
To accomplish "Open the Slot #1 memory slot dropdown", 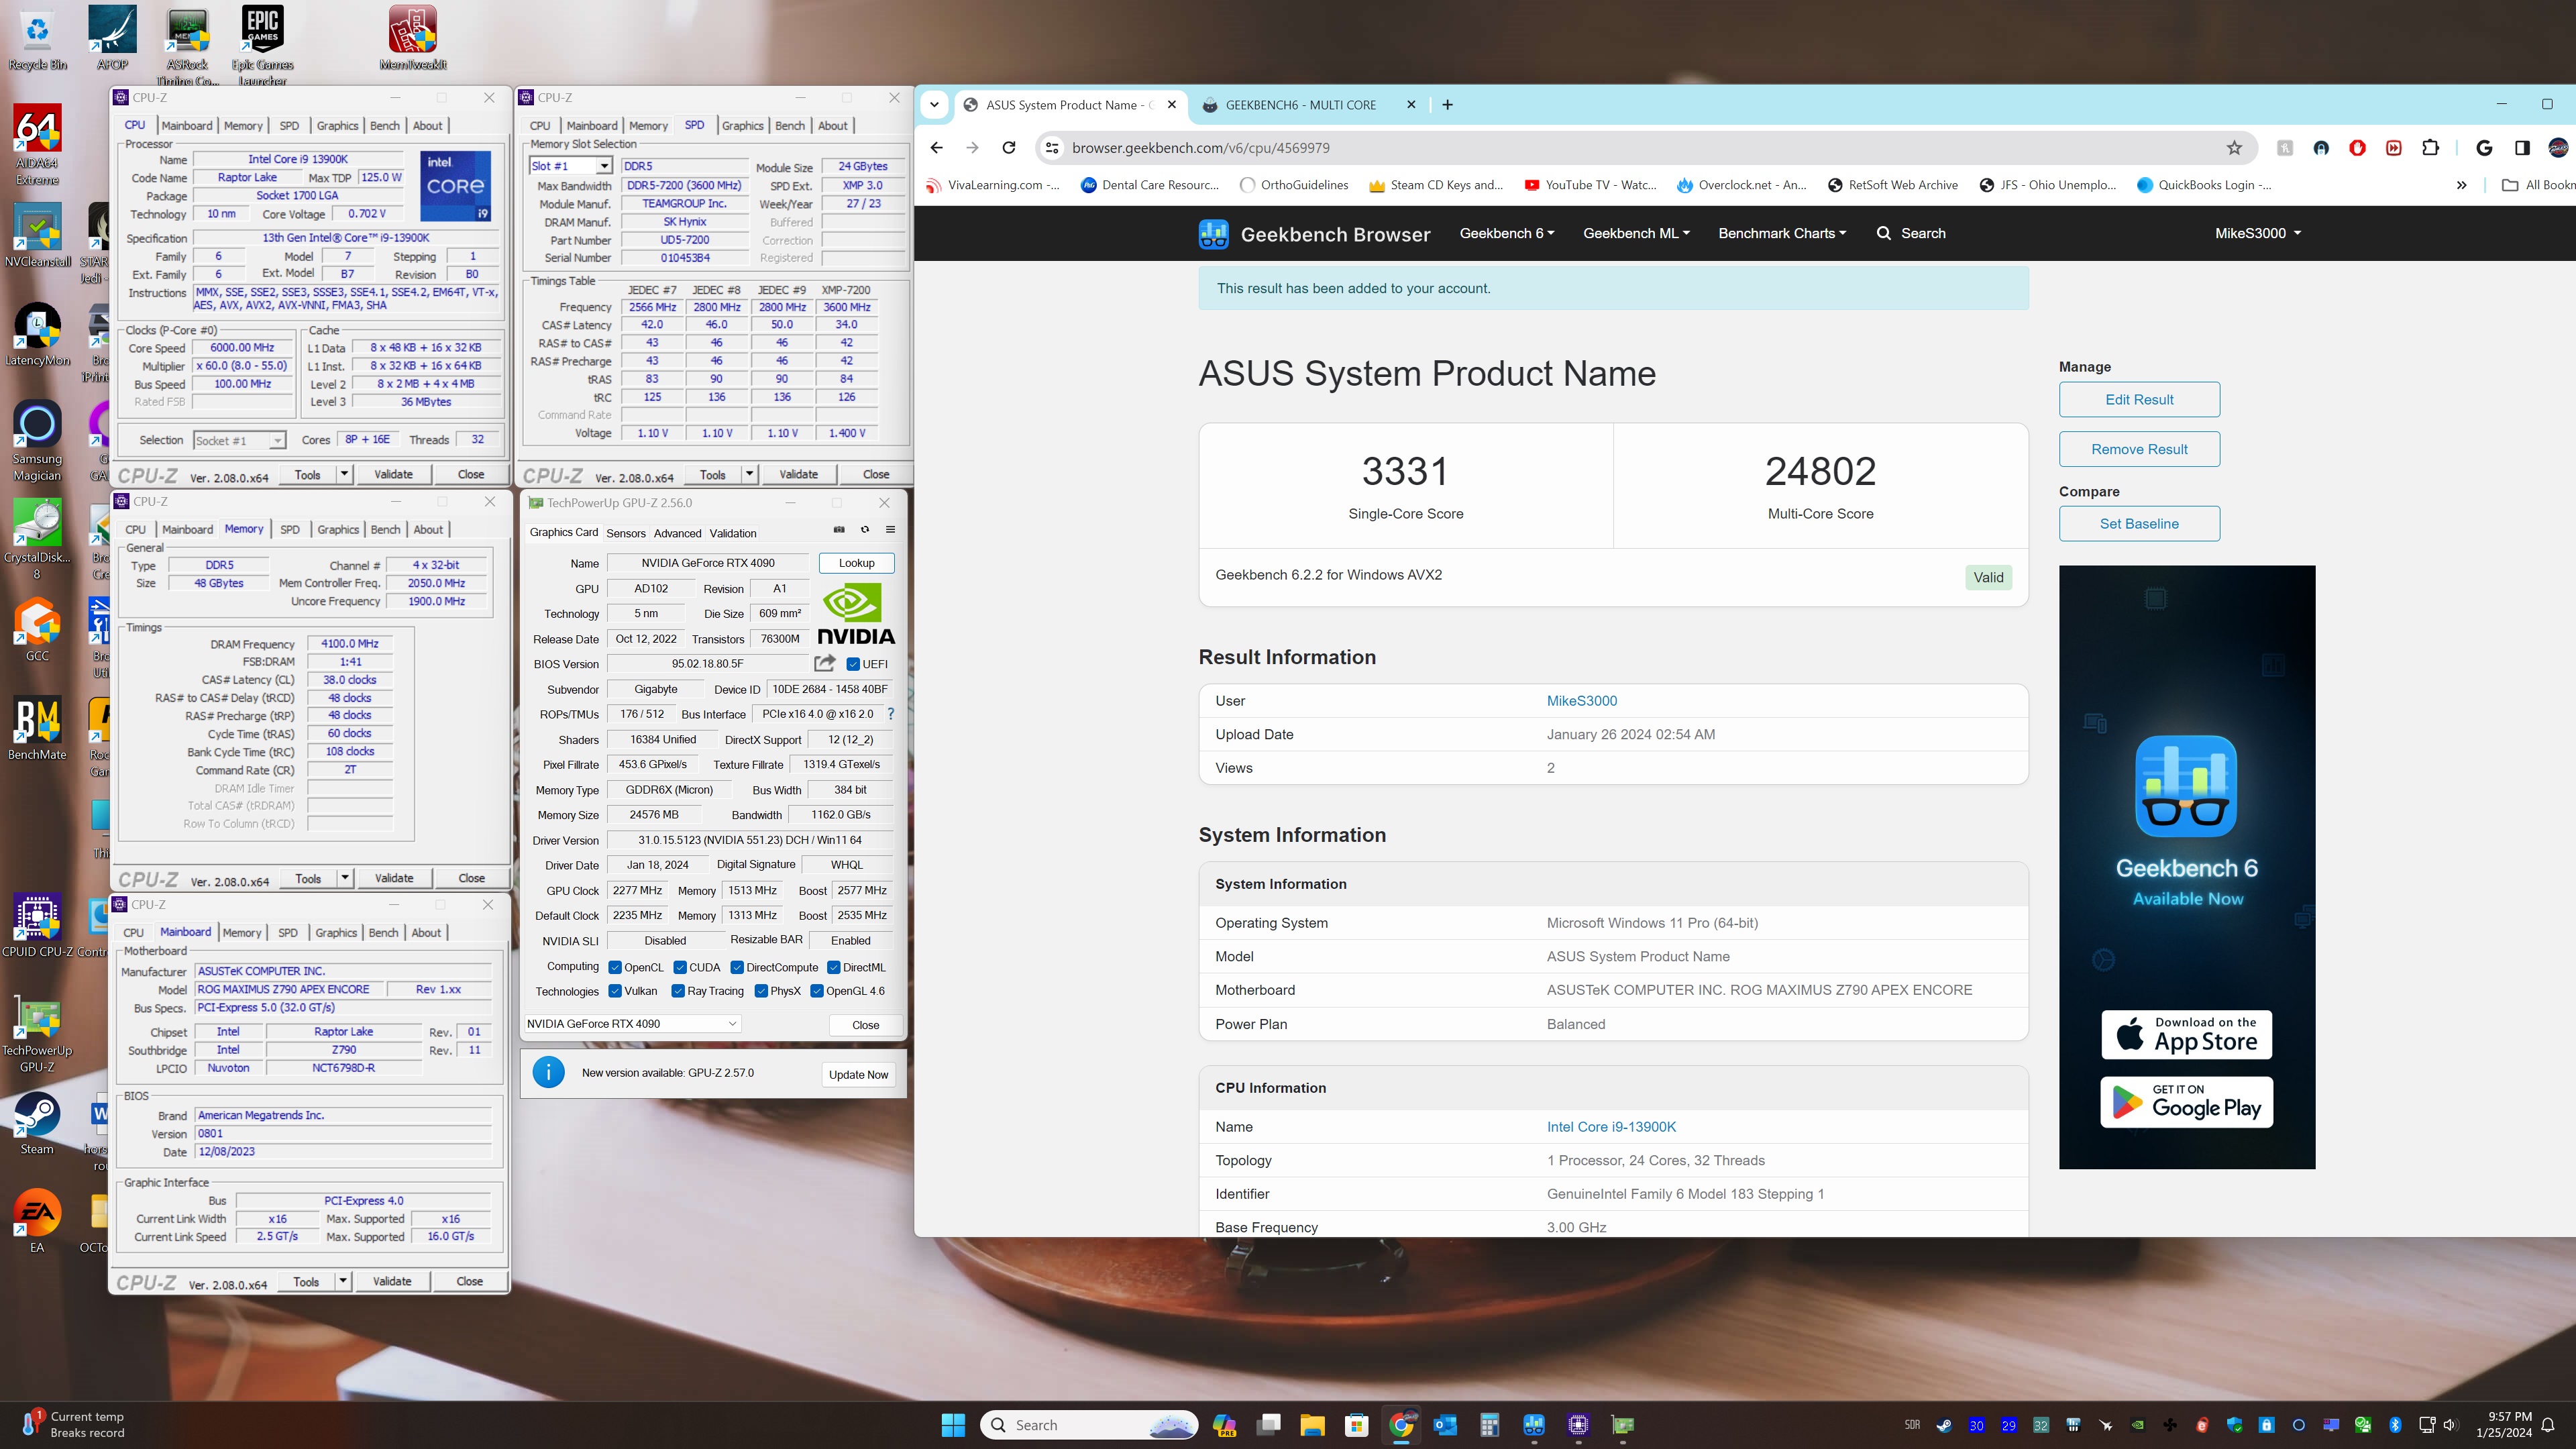I will tap(570, 166).
